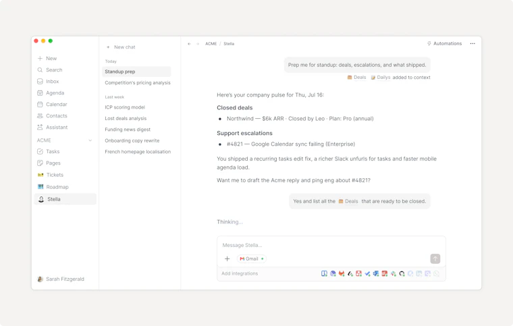Collapse the ACME workspace section
Viewport: 513px width, 326px height.
90,140
